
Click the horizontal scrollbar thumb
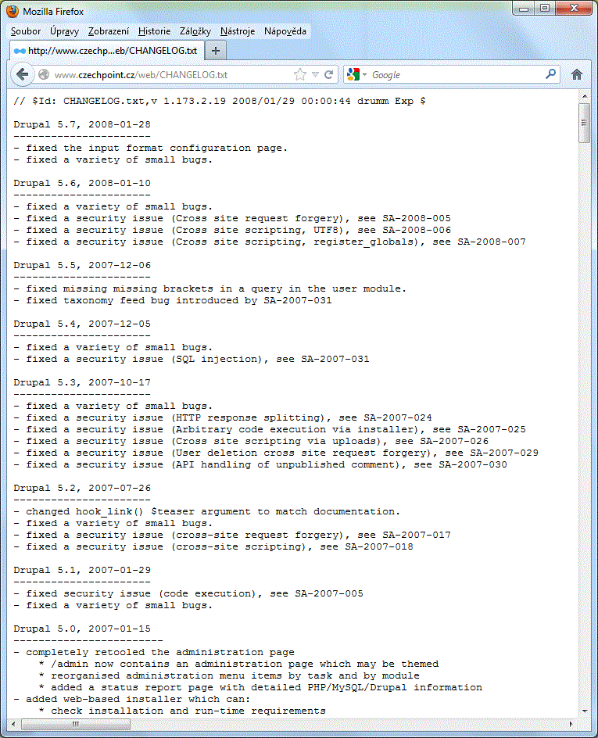[76, 724]
